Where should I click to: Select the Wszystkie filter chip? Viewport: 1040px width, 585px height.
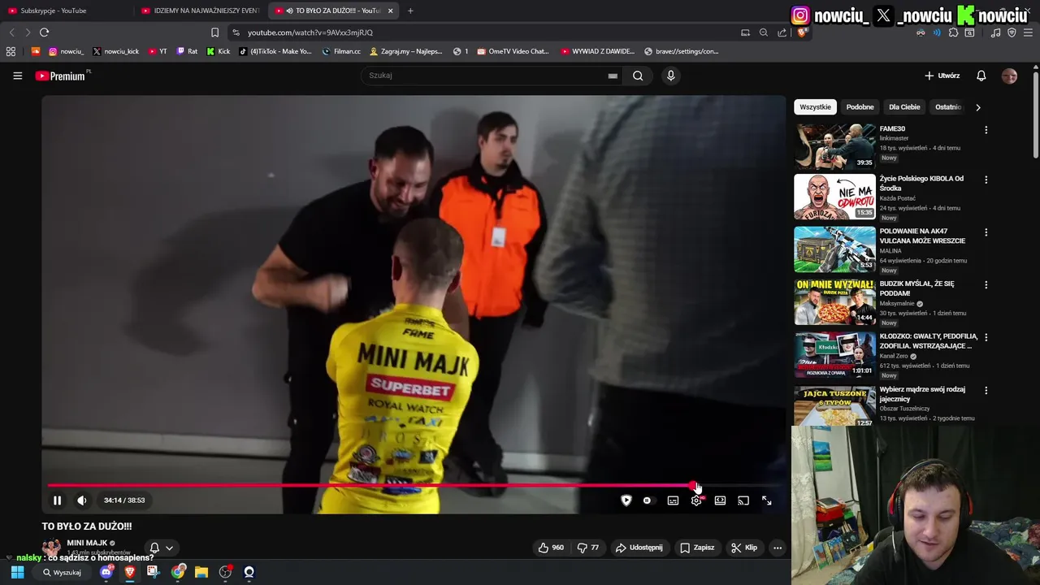(x=815, y=107)
